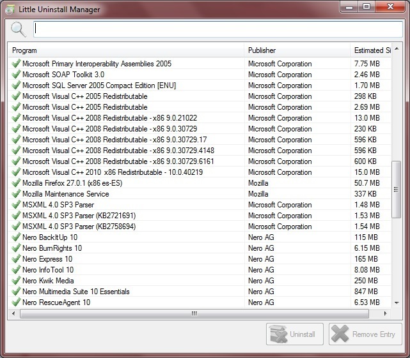Click checkmark icon beside Nero Express 10
The height and width of the screenshot is (358, 410).
(16, 259)
